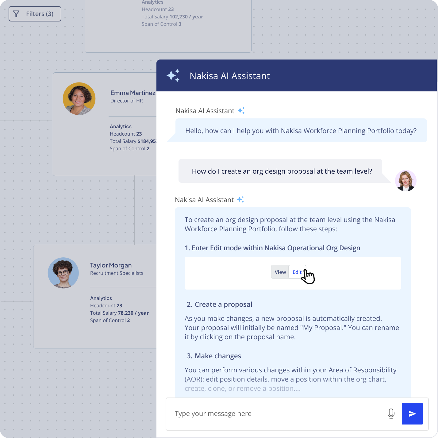Switch to View mode toggle

point(280,272)
